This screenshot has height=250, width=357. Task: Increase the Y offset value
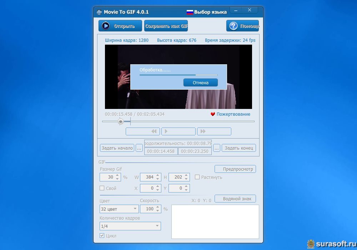pyautogui.click(x=186, y=186)
